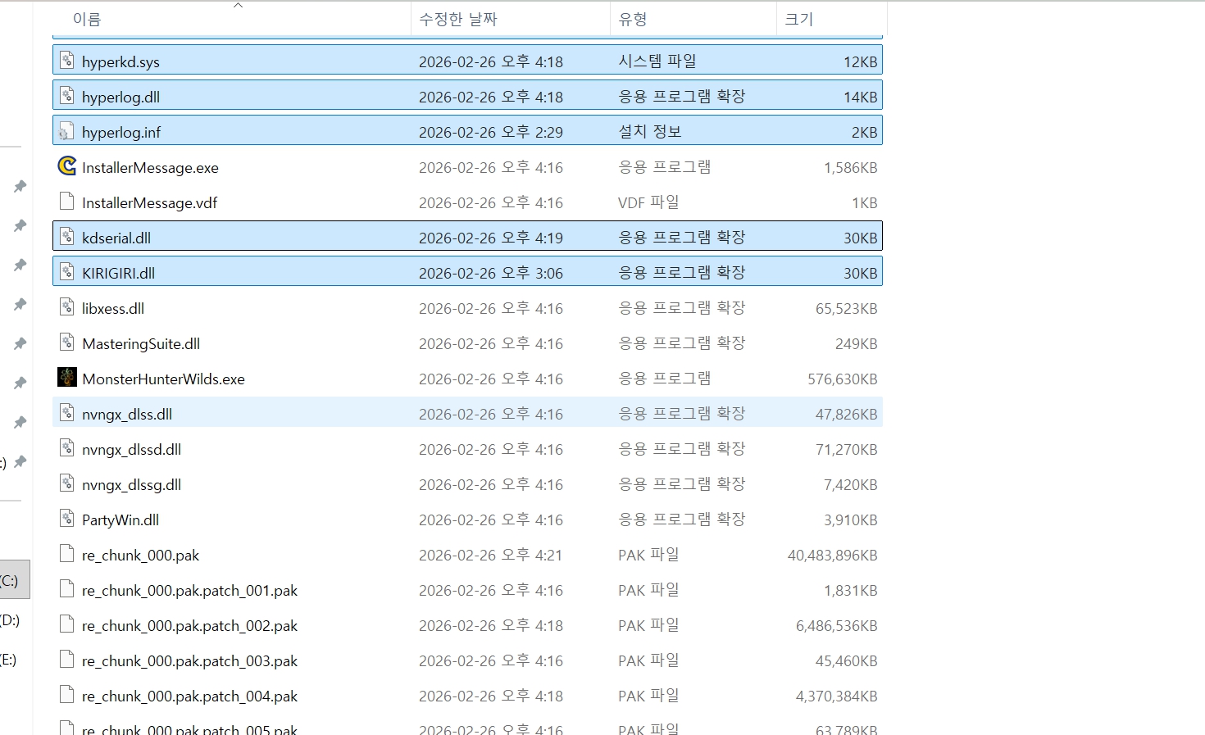Click the hyperkd.sys file icon
Screen dimensions: 1205x735
pyautogui.click(x=67, y=61)
